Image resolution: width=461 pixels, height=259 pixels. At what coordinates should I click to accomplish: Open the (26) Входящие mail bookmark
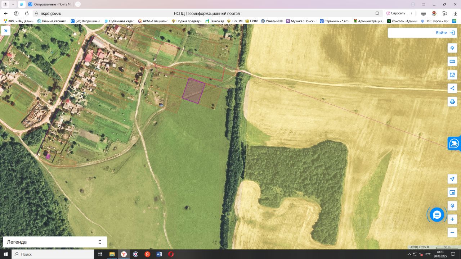point(86,21)
